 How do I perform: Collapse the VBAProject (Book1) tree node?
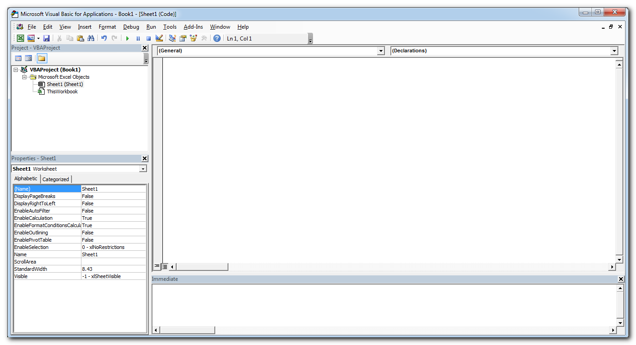coord(16,70)
